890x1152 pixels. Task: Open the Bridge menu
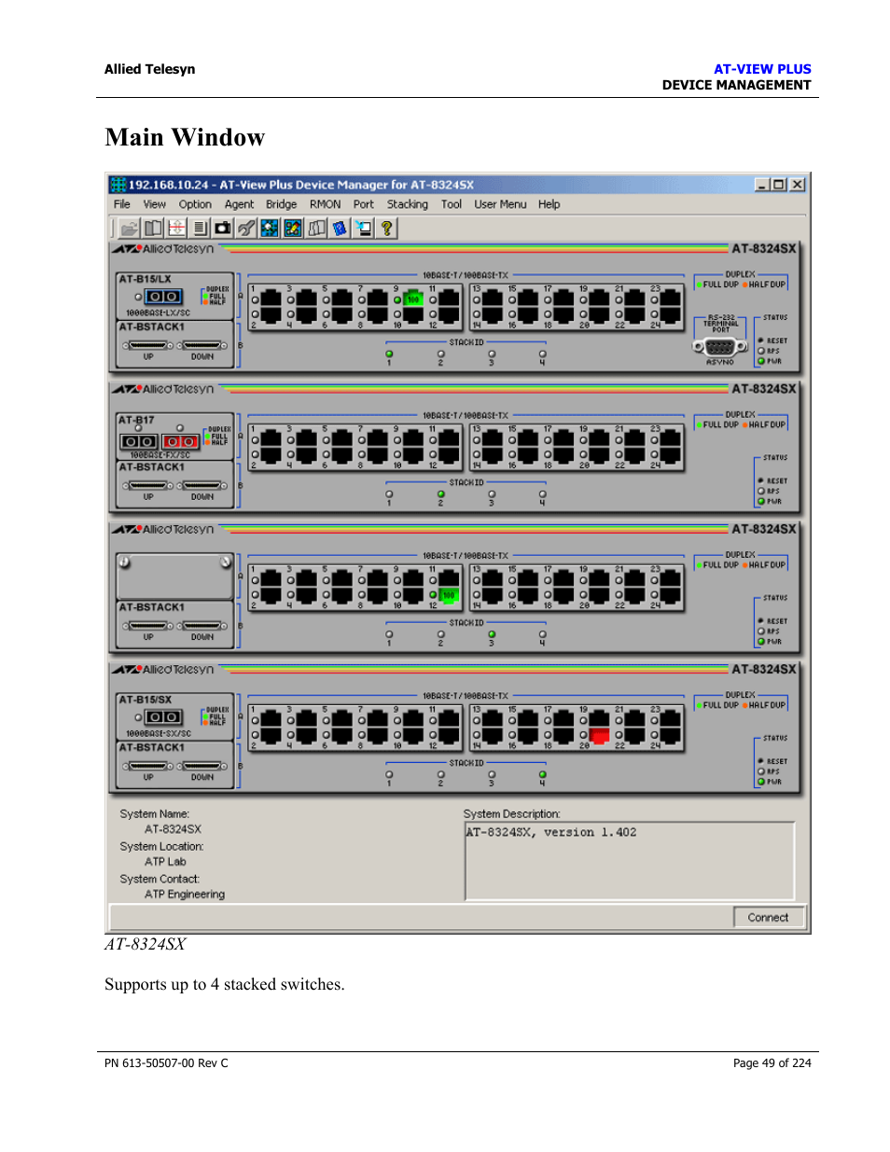pyautogui.click(x=281, y=204)
